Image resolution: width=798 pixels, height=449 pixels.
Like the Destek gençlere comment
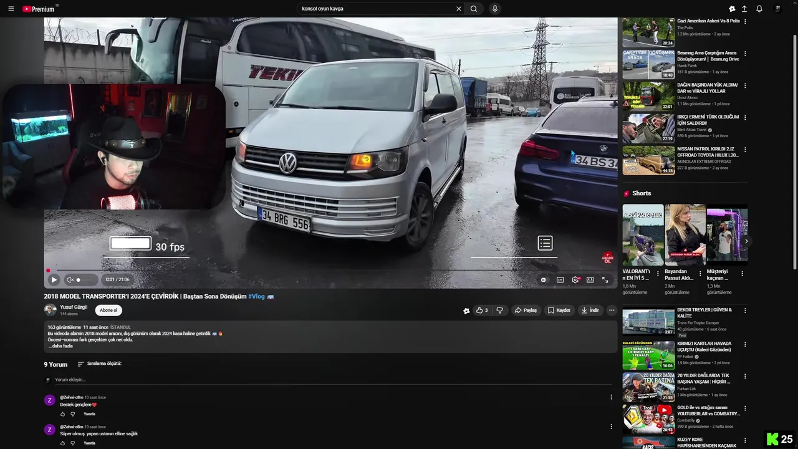click(x=62, y=414)
